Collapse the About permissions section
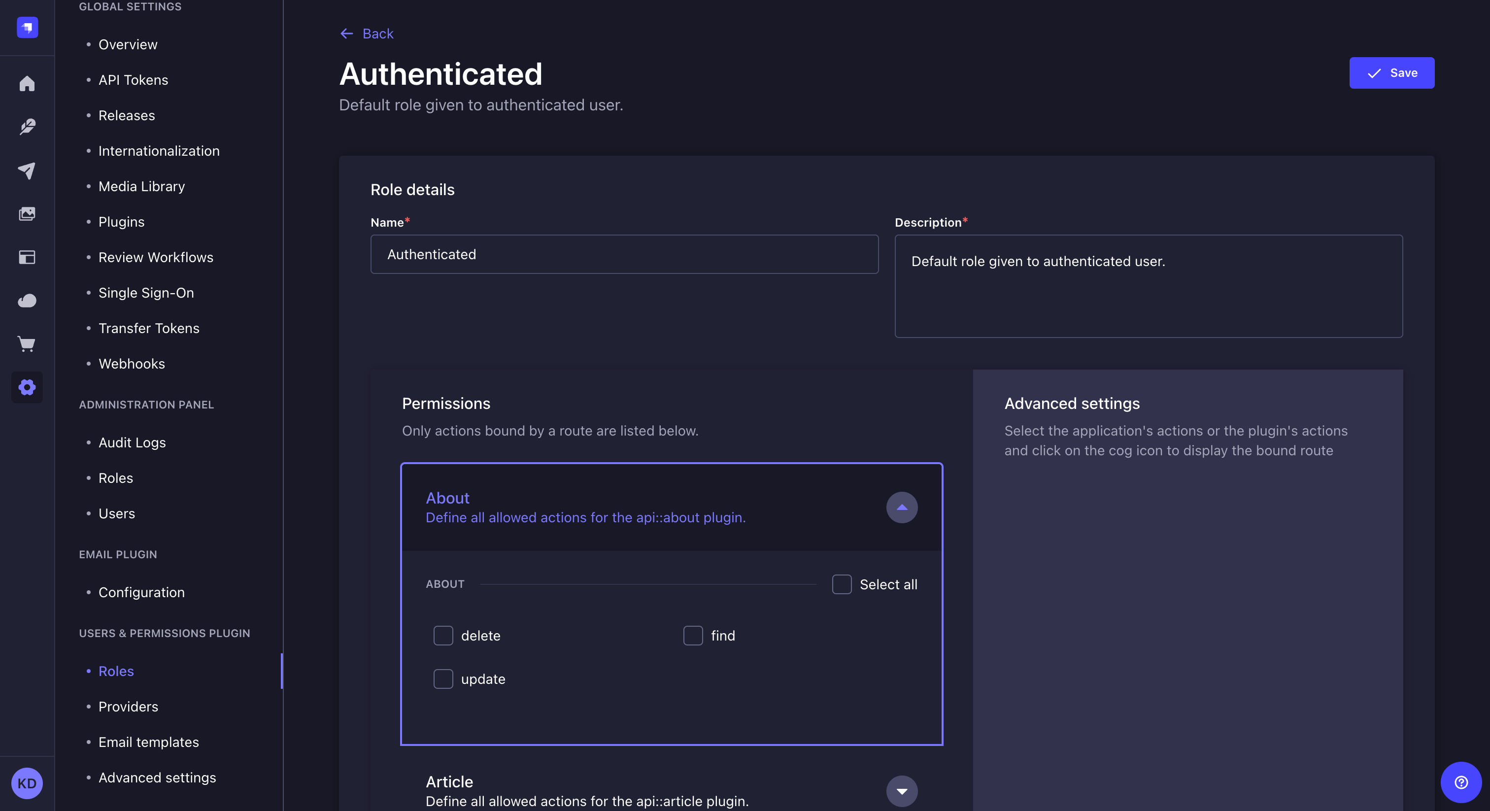Viewport: 1490px width, 811px height. pyautogui.click(x=901, y=507)
